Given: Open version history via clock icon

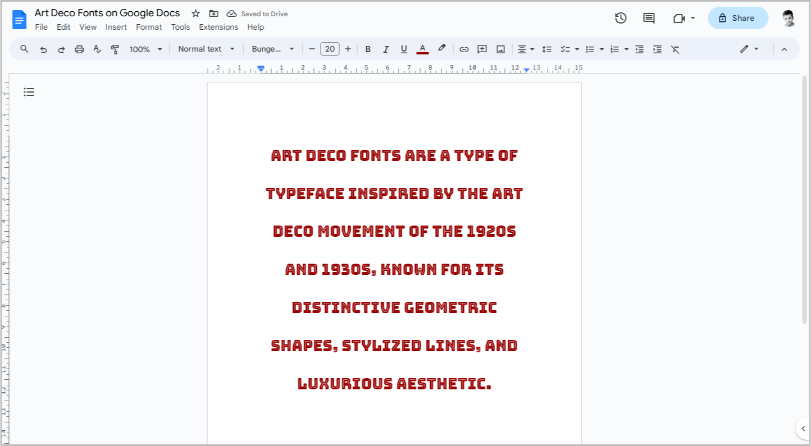Looking at the screenshot, I should (x=621, y=18).
